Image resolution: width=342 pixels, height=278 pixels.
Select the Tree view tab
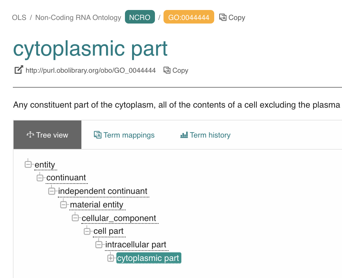click(x=47, y=135)
